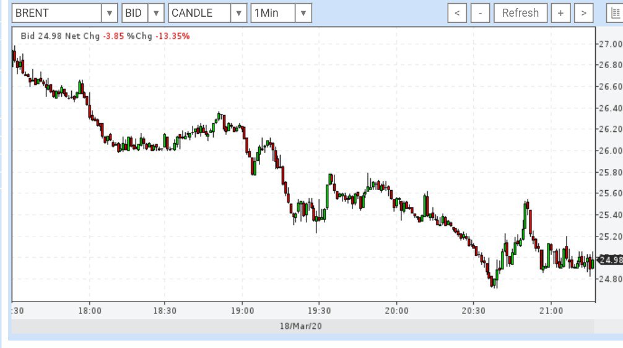623x348 pixels.
Task: Expand the 1Min timeframe dropdown arrow
Action: [303, 13]
